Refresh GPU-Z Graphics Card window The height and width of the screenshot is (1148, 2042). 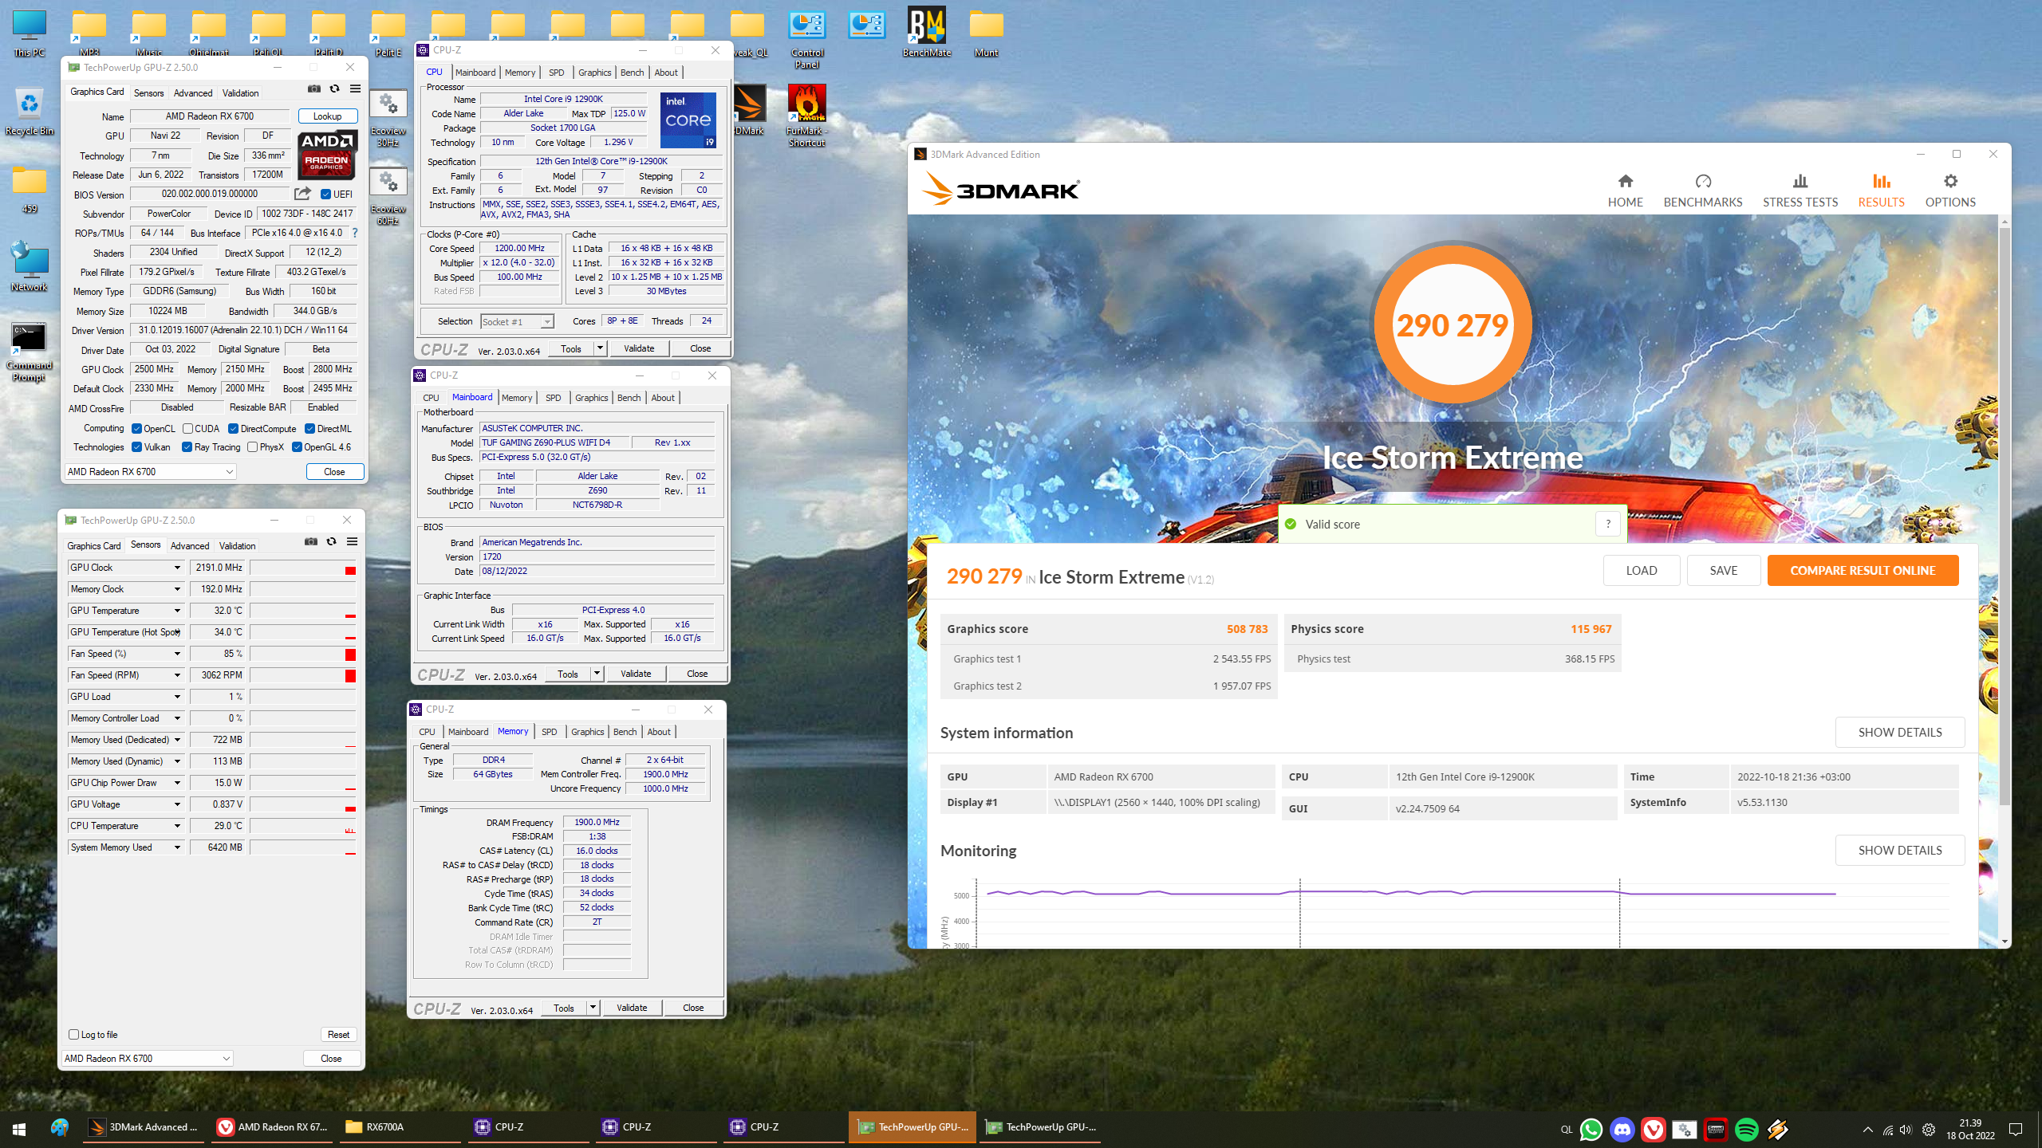click(x=335, y=89)
